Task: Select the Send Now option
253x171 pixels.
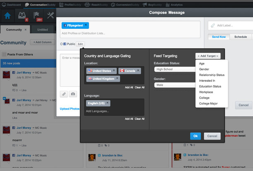Action: coord(219,37)
